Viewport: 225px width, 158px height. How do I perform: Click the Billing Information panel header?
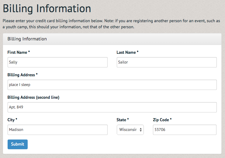click(112, 39)
